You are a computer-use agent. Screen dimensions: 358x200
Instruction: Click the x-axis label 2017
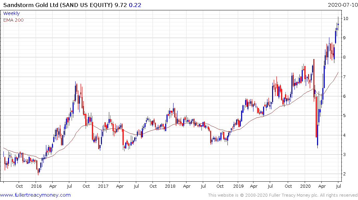(x=103, y=186)
